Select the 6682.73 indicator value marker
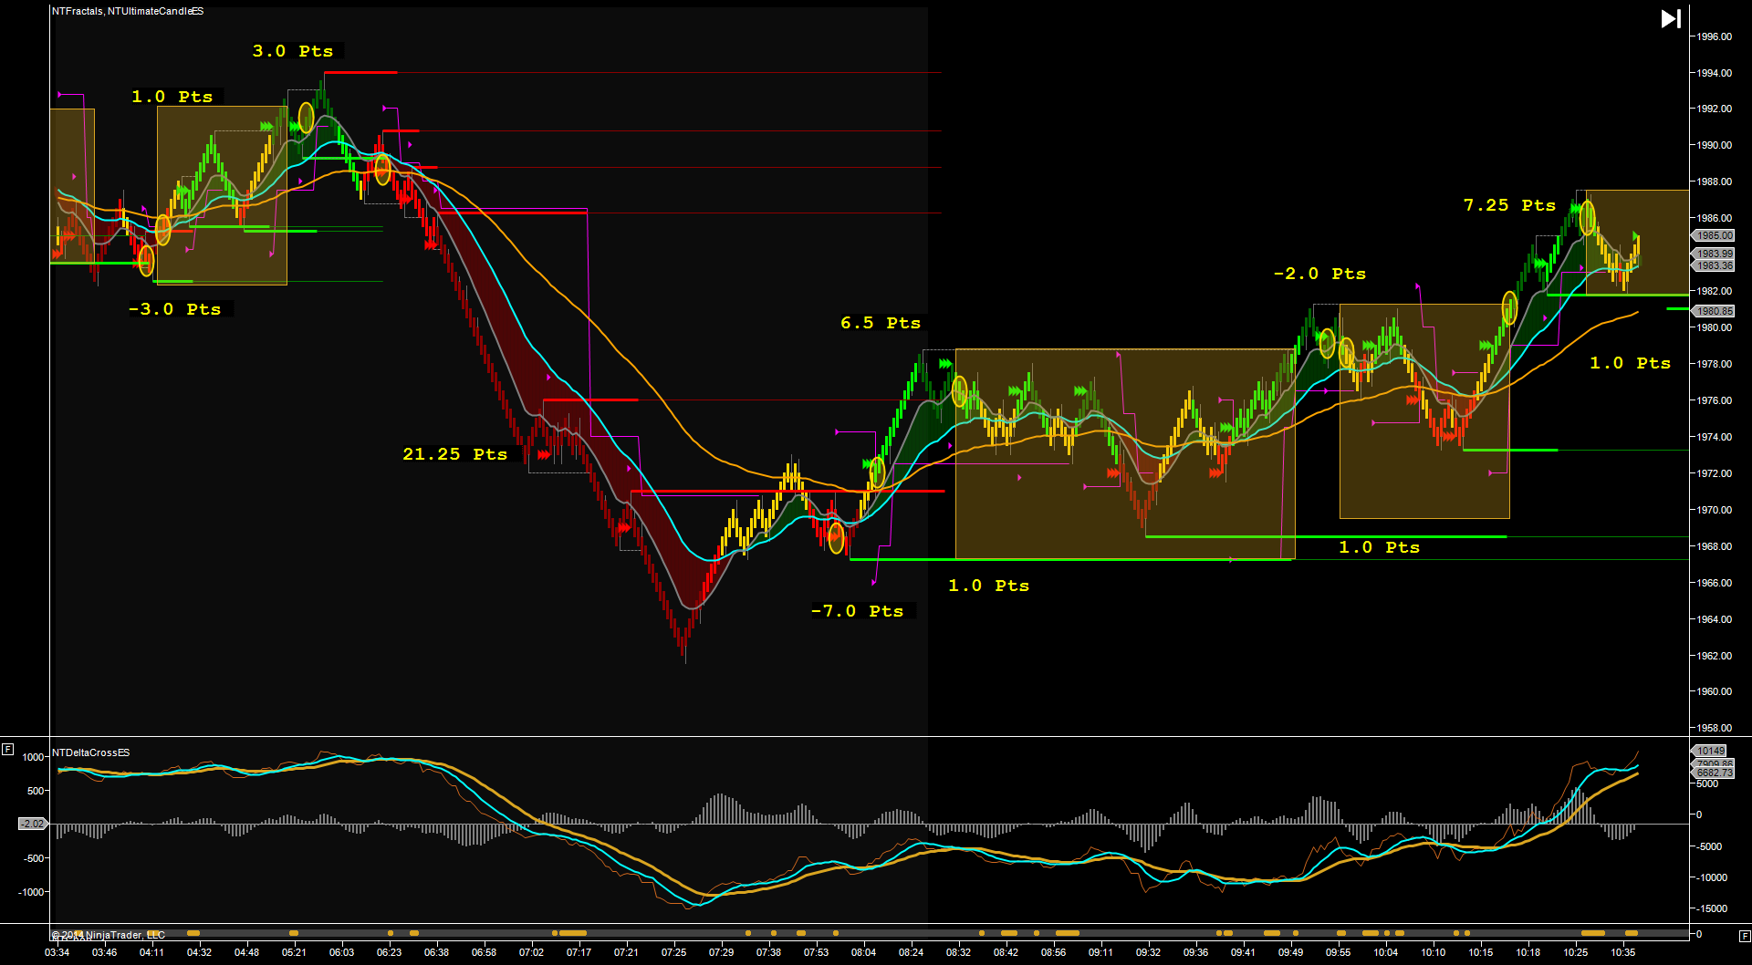Screen dimensions: 1752x965 (x=1714, y=773)
